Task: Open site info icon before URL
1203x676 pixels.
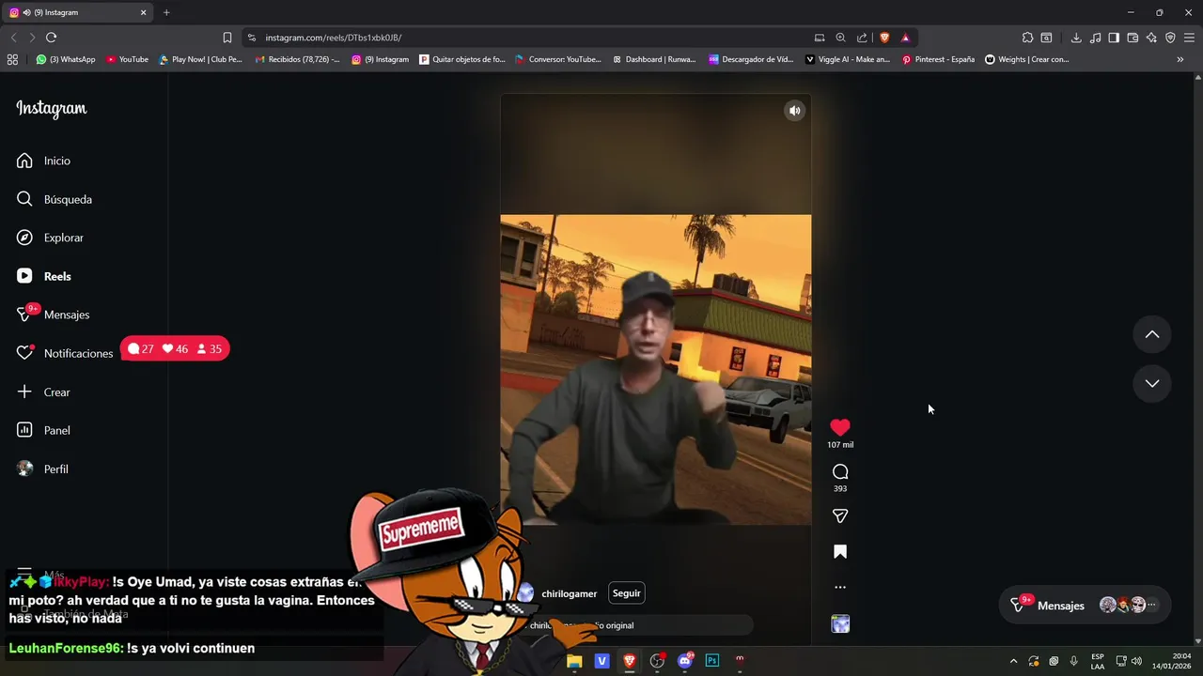Action: 251,38
